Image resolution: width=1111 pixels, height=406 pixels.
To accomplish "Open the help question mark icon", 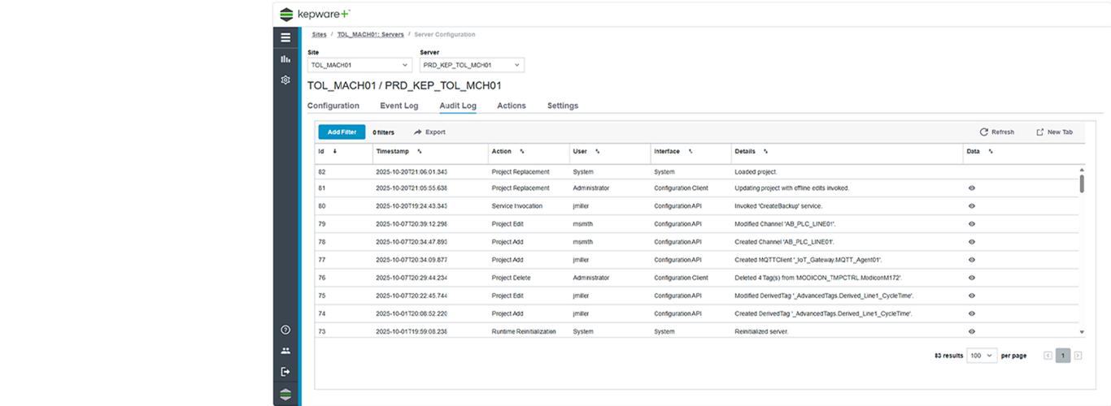I will 285,330.
